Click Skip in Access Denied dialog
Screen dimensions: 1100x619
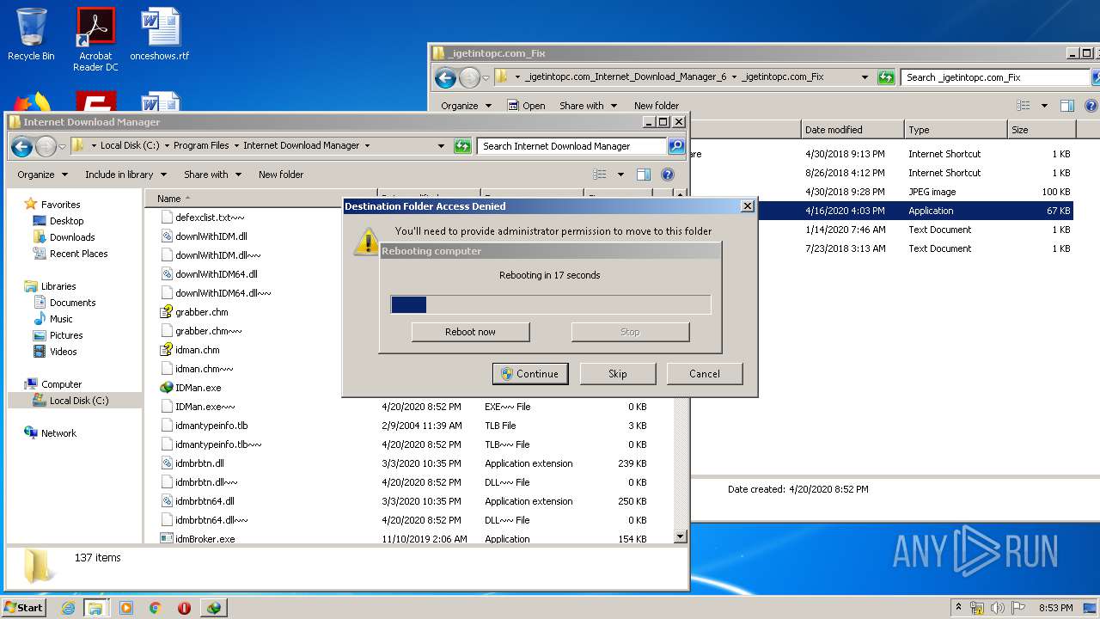[x=618, y=374]
